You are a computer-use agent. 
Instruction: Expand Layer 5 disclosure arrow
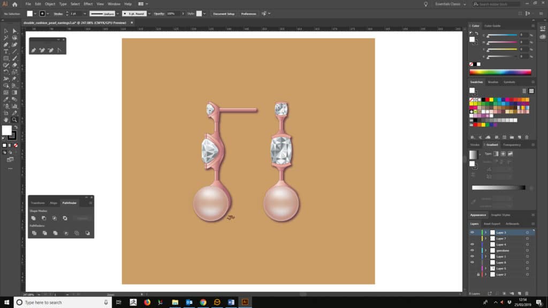click(x=486, y=268)
